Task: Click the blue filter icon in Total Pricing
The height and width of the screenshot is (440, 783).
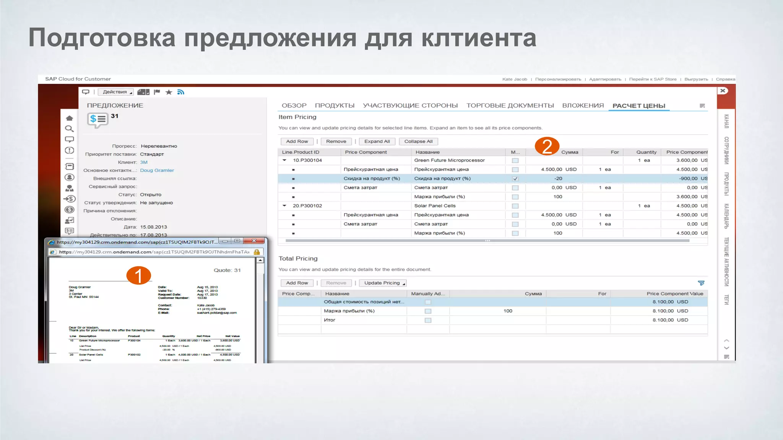Action: coord(701,283)
